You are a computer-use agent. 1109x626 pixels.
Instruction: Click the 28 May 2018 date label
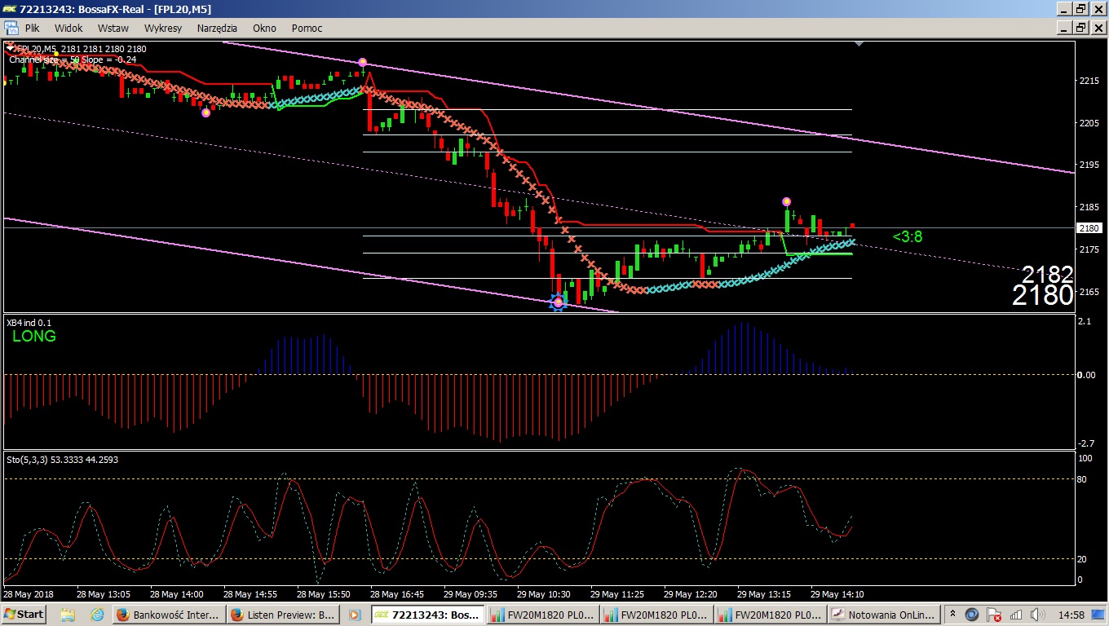pyautogui.click(x=30, y=594)
